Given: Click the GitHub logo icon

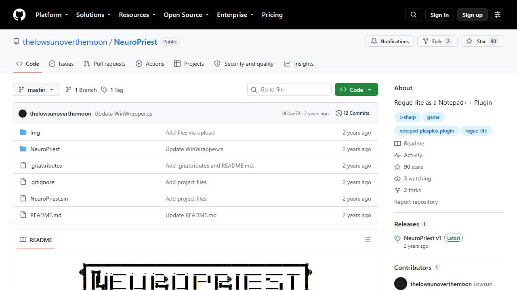Looking at the screenshot, I should tap(19, 15).
